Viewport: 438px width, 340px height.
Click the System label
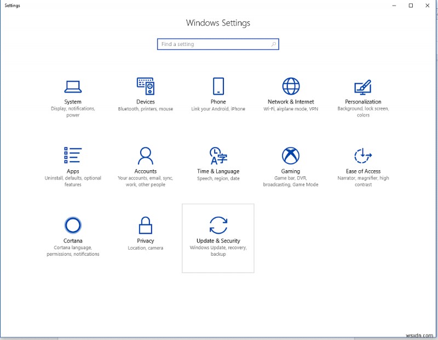click(73, 102)
